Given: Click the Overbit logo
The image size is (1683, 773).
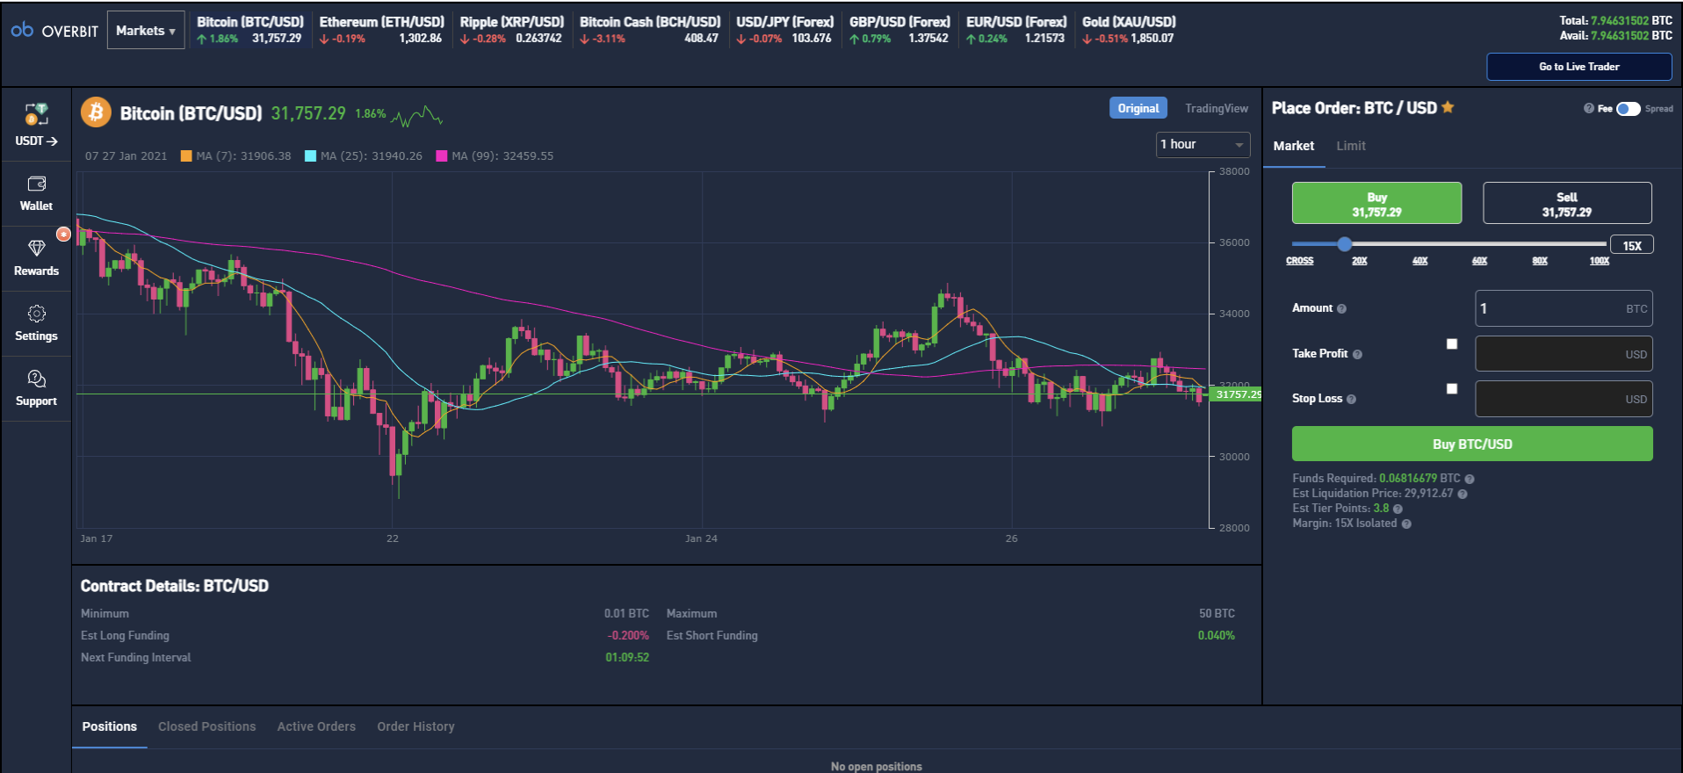Looking at the screenshot, I should click(x=54, y=31).
